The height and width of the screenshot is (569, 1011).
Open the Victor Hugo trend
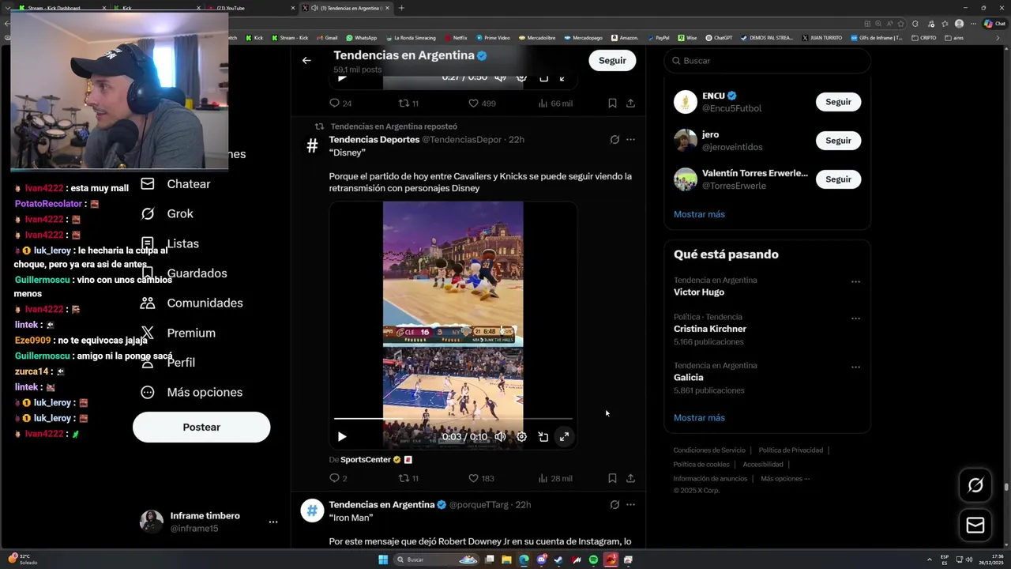[699, 292]
